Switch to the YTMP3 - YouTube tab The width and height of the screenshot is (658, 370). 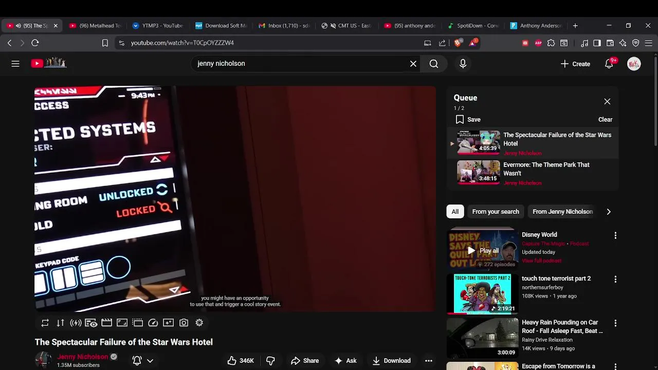click(158, 26)
